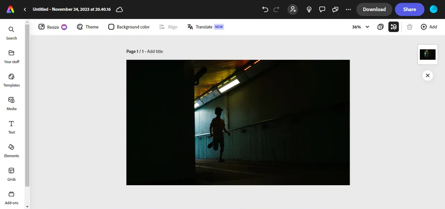Open Your stuff in the sidebar

(12, 57)
